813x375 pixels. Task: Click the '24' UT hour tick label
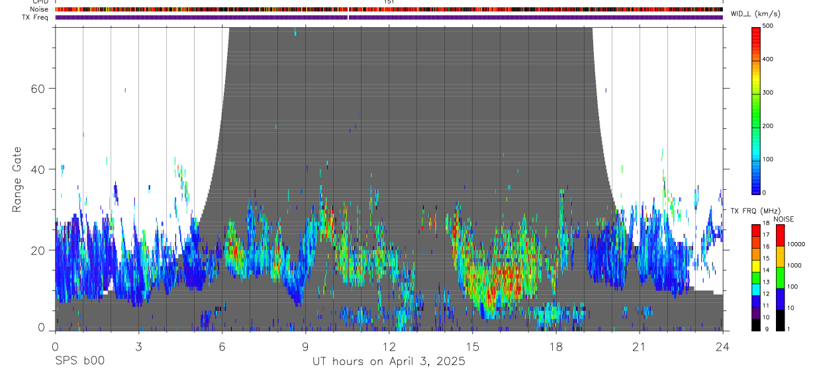(x=723, y=347)
